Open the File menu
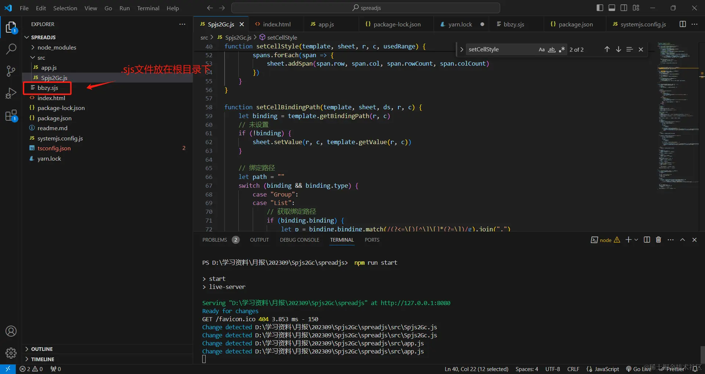Screen dimensions: 705x374 point(24,8)
